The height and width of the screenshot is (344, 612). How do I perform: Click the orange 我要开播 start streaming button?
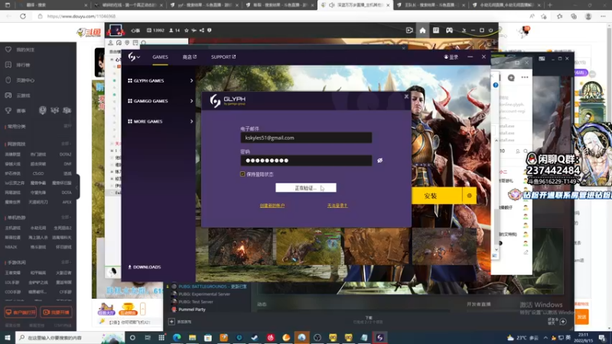point(56,313)
